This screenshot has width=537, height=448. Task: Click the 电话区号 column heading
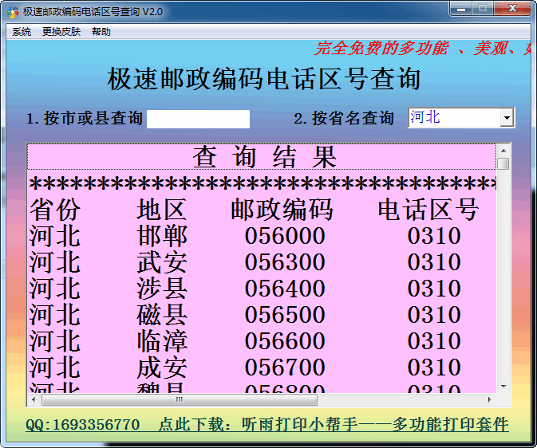coord(428,210)
